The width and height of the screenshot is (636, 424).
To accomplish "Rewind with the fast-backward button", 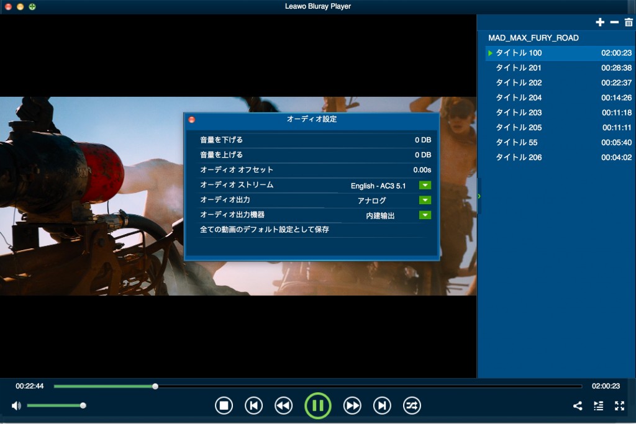I will pos(283,405).
